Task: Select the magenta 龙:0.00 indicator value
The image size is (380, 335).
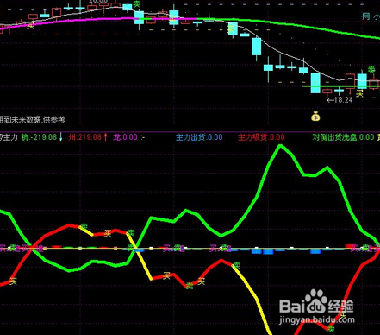Action: [125, 137]
